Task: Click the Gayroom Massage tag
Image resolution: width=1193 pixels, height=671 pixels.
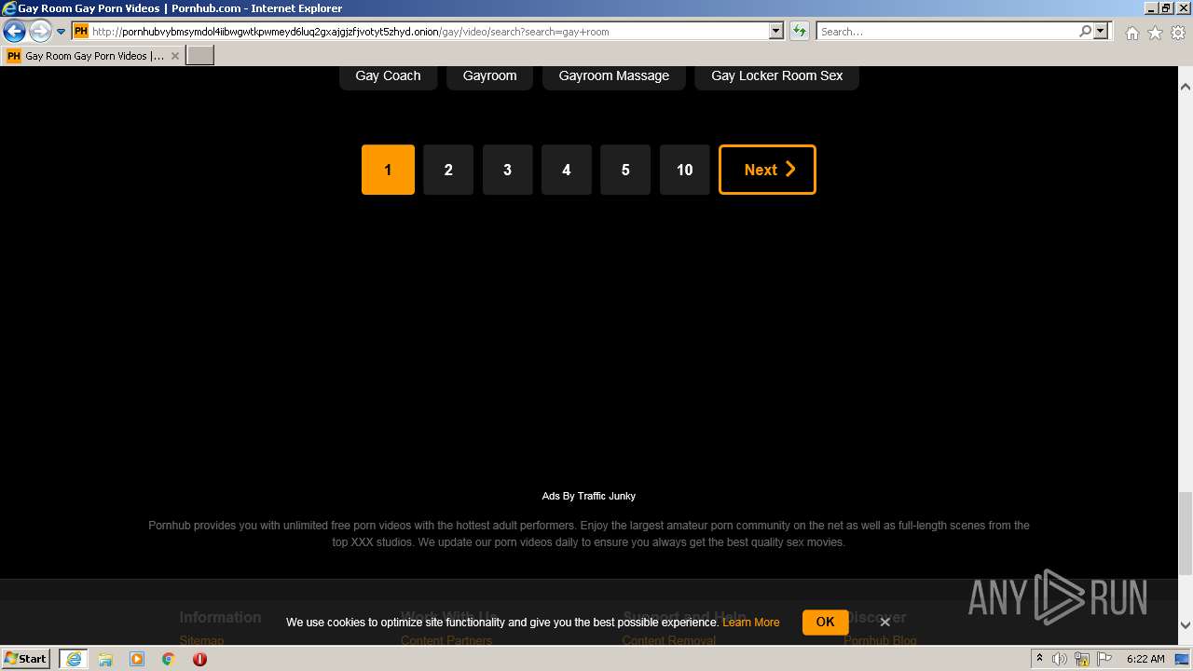Action: pos(613,75)
